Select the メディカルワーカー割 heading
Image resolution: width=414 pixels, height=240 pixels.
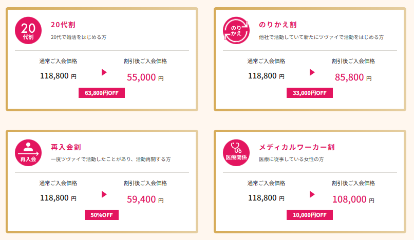tap(297, 147)
